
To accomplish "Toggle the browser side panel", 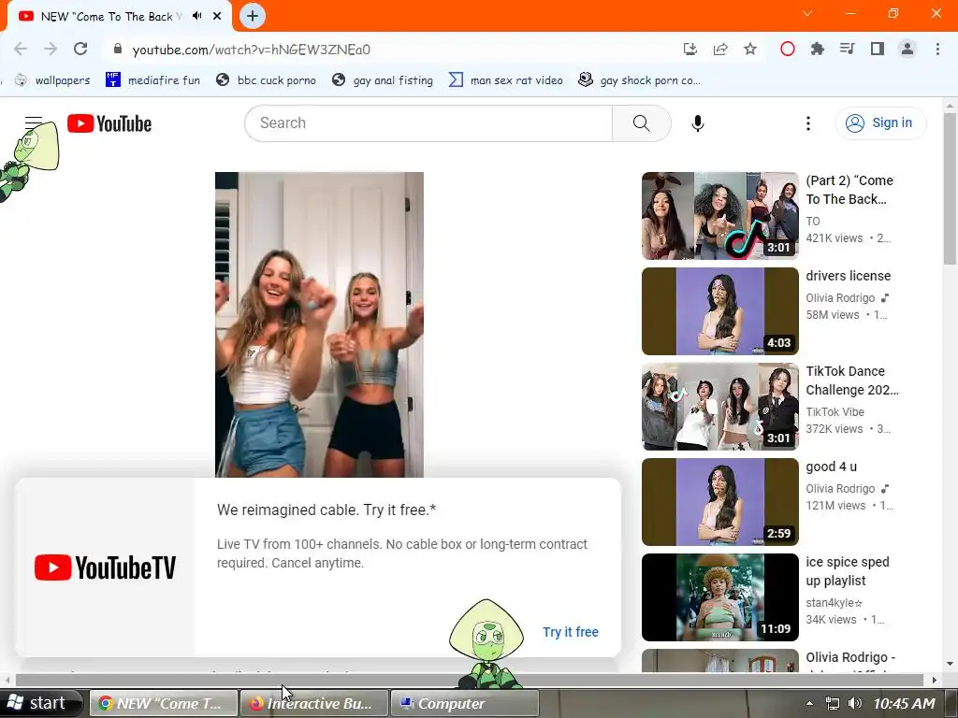I will tap(878, 49).
